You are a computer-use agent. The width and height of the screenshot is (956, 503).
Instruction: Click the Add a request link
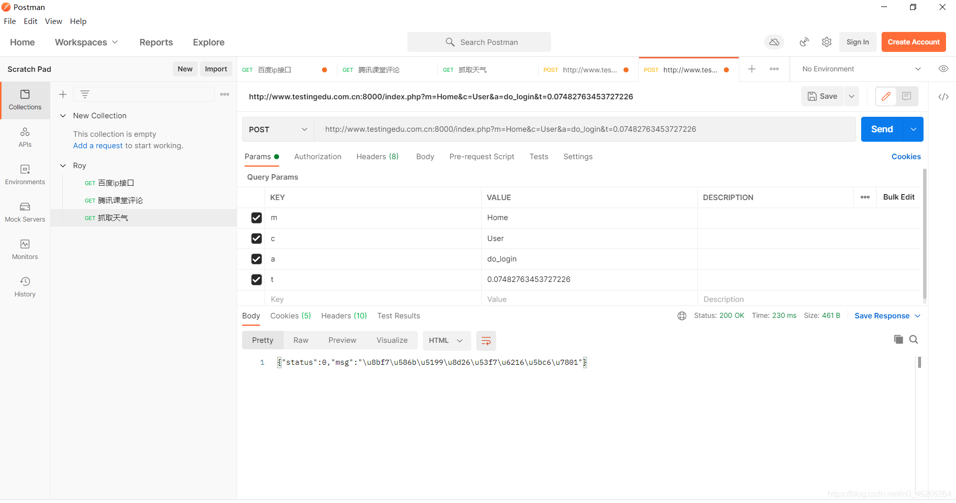click(x=98, y=146)
